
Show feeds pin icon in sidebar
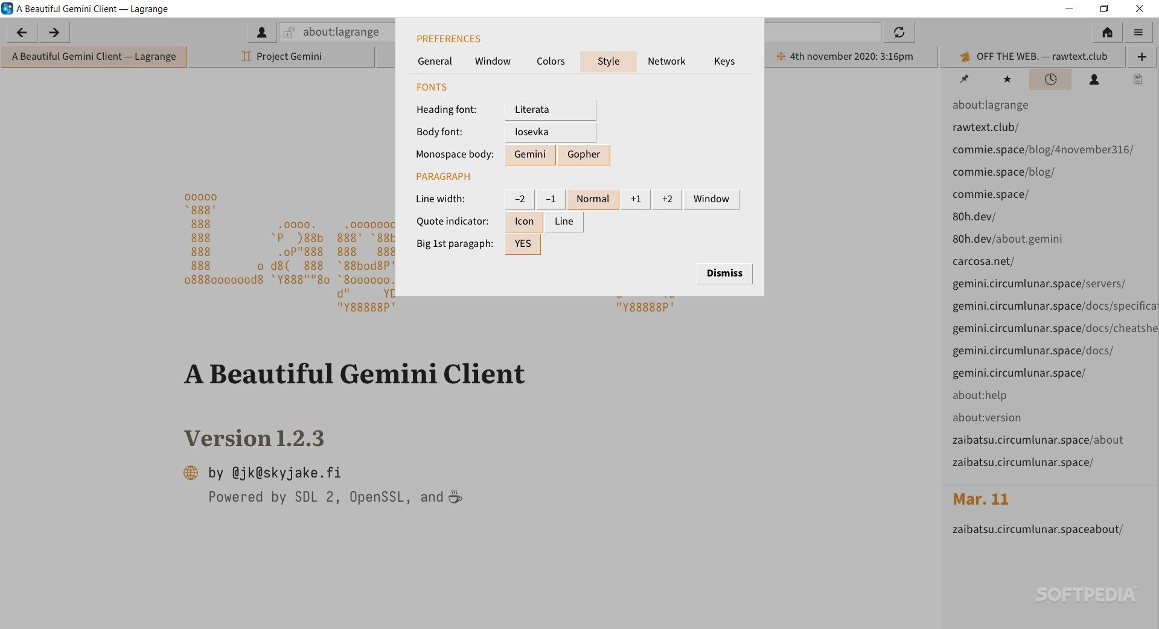coord(964,79)
